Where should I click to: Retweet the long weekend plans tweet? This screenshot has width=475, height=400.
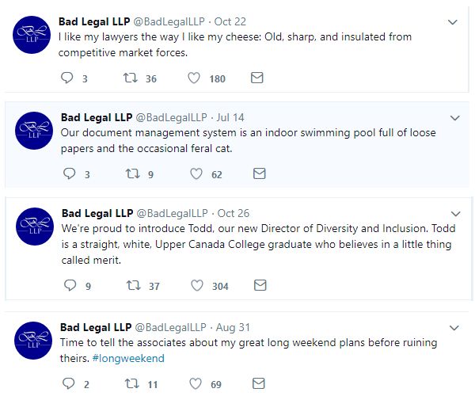[131, 383]
